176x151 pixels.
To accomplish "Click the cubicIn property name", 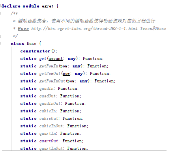I will click(48, 111).
